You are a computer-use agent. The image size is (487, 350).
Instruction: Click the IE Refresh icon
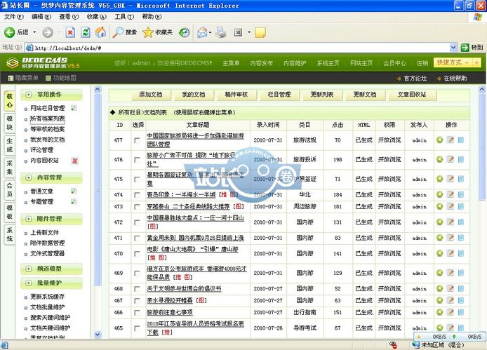tap(86, 32)
